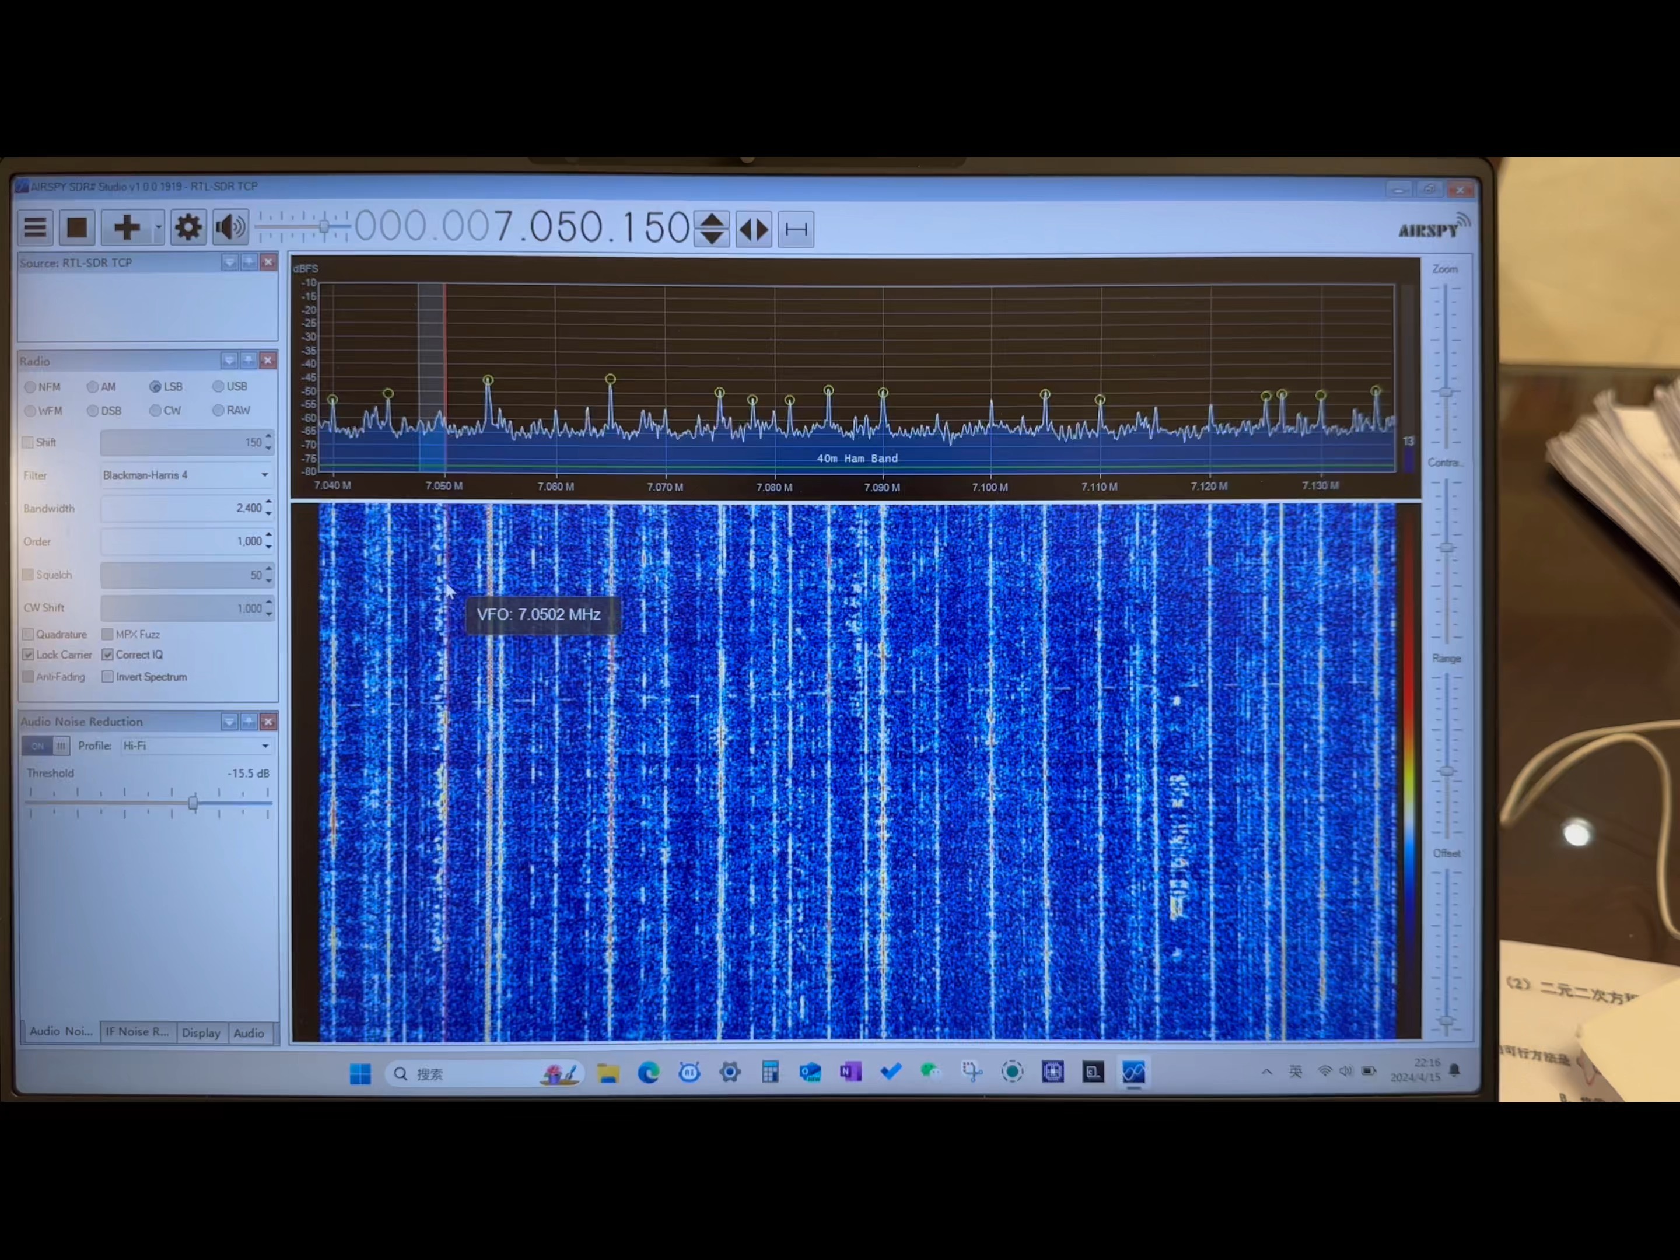Open the hamburger main menu
The width and height of the screenshot is (1680, 1260).
tap(35, 227)
